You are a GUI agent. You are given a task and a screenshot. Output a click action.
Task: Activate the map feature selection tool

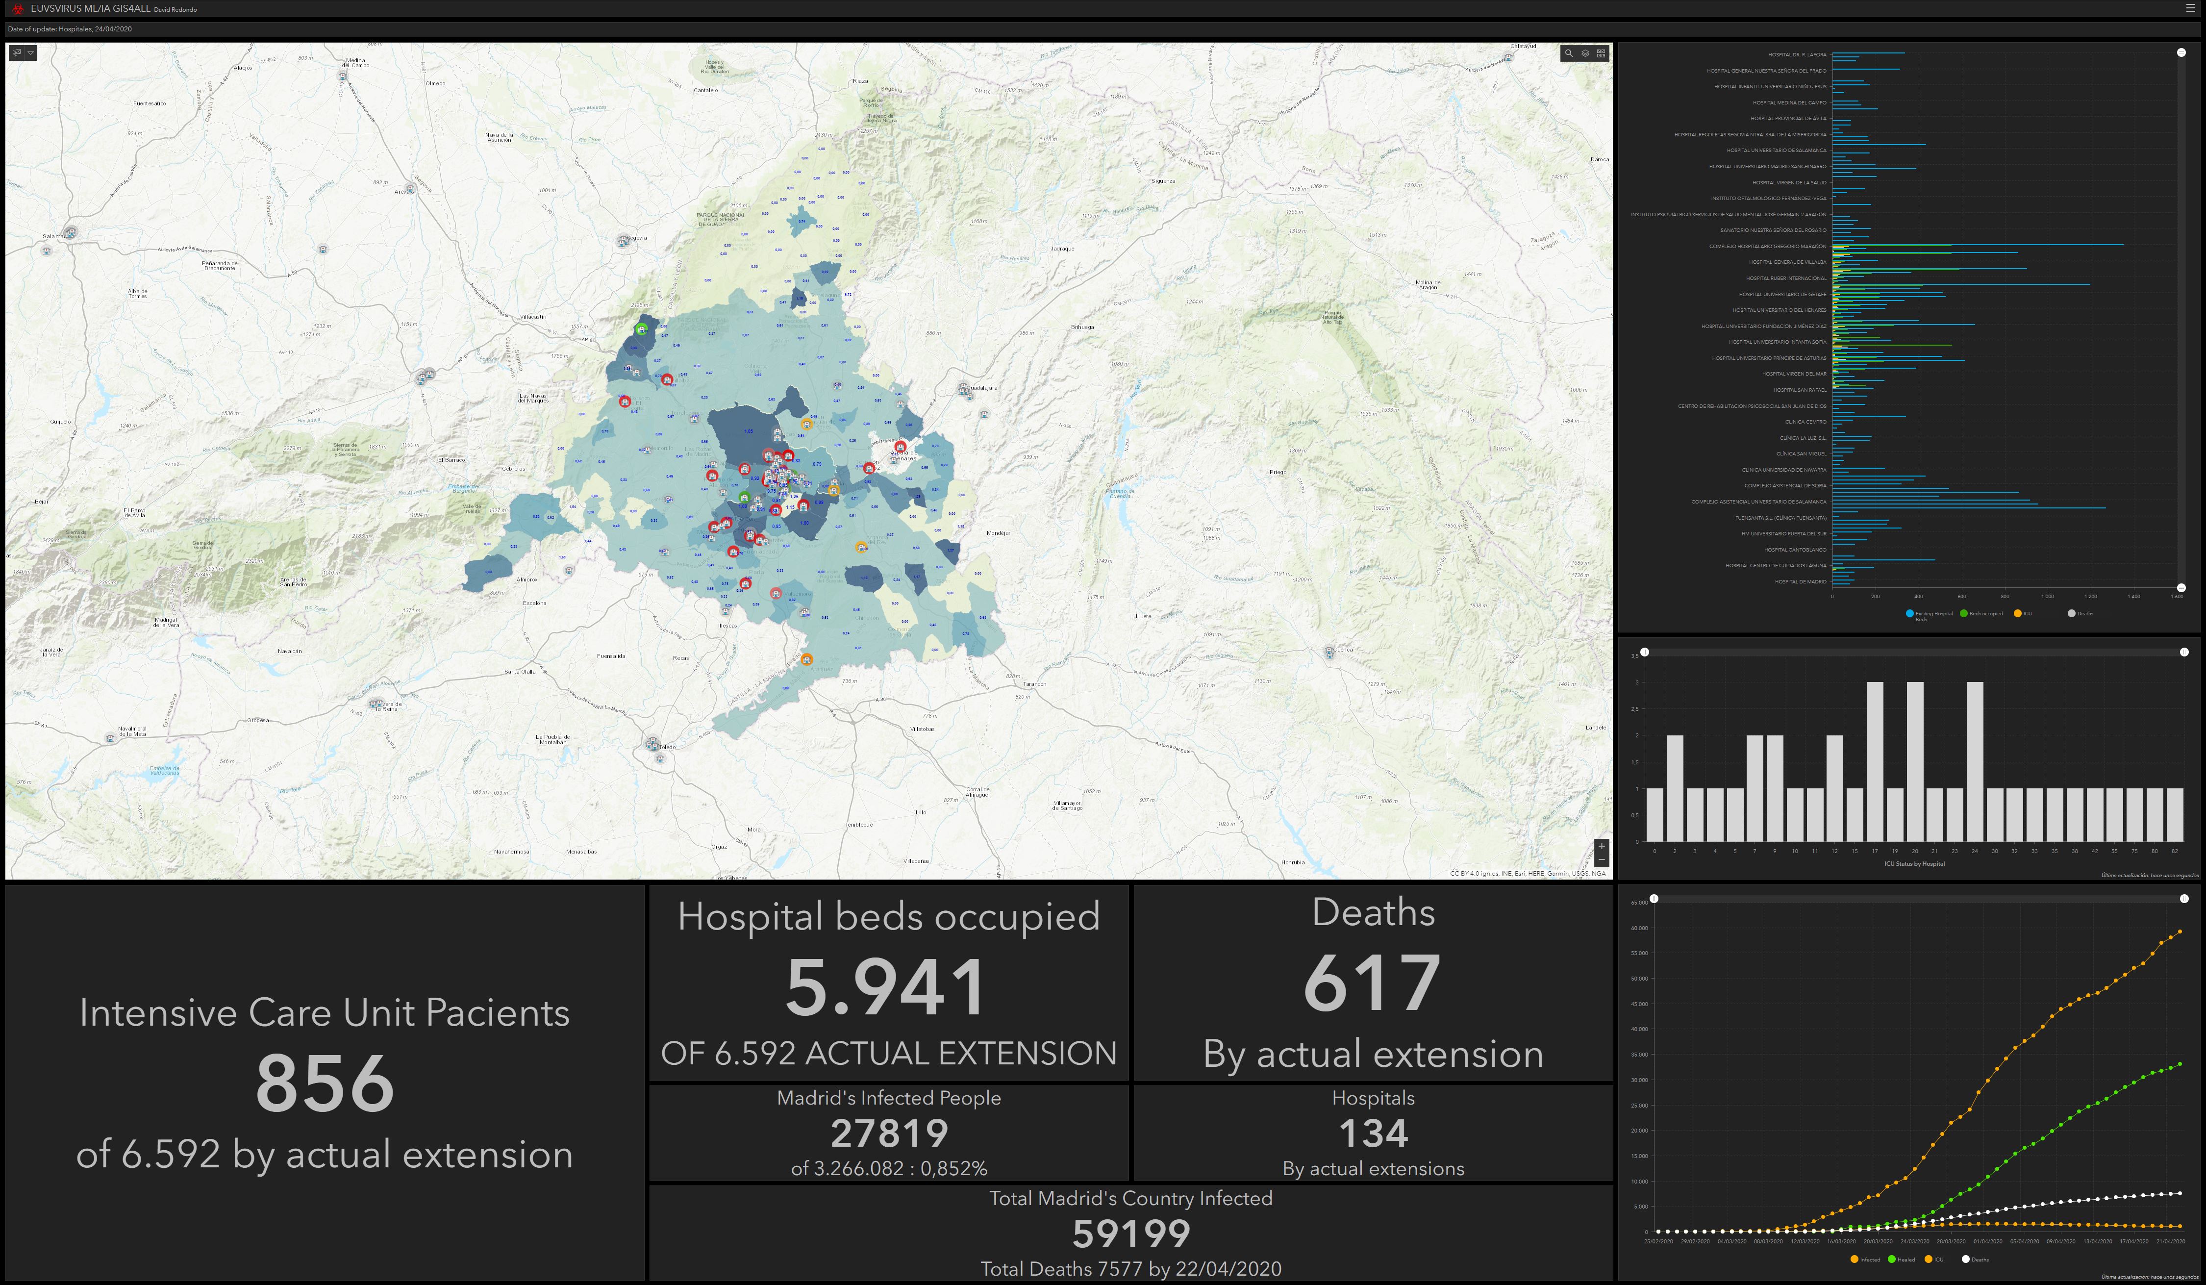coord(16,52)
